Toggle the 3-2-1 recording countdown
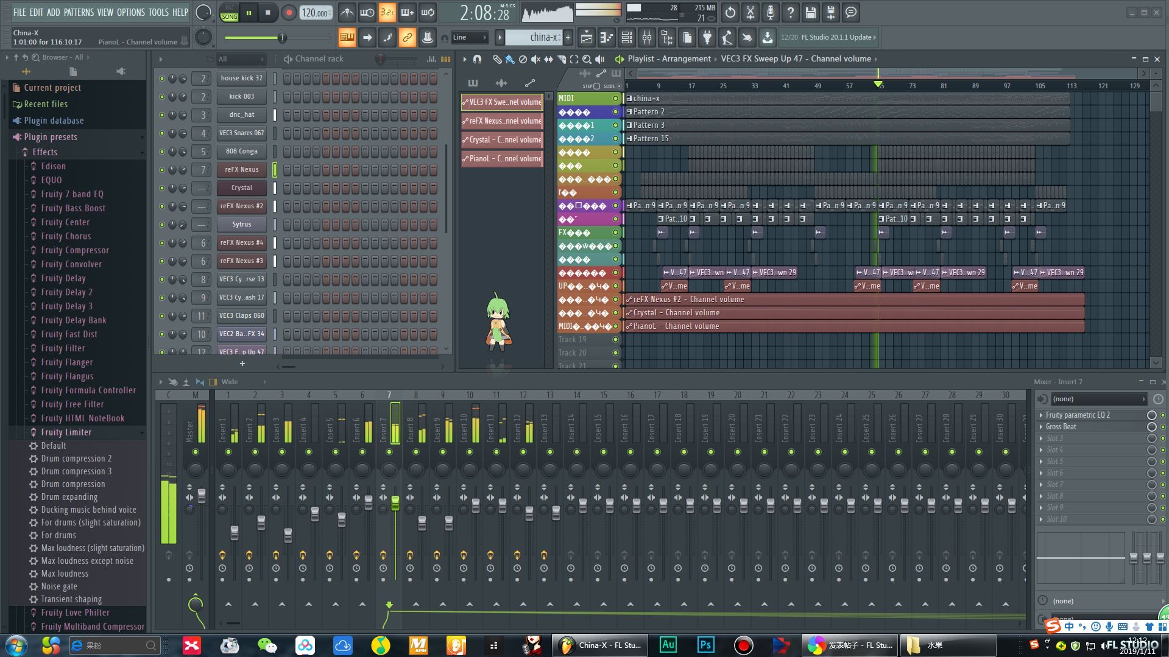1169x657 pixels. 387,12
